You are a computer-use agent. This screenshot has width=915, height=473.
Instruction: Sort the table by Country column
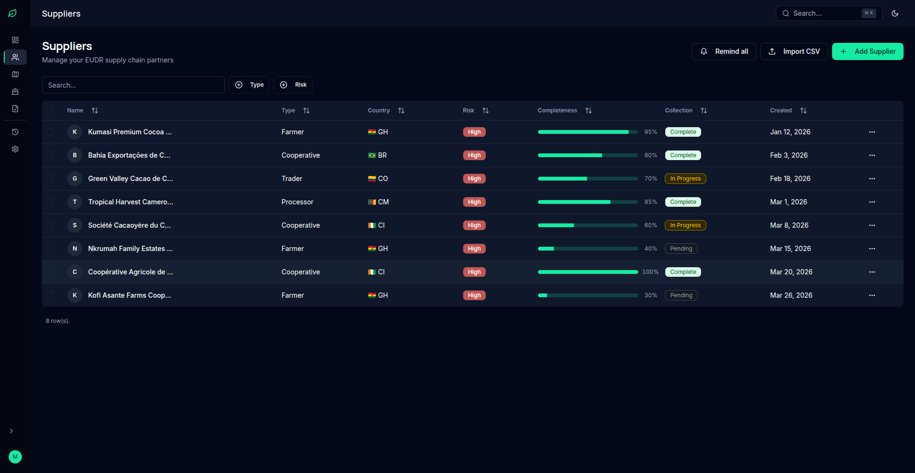(401, 111)
